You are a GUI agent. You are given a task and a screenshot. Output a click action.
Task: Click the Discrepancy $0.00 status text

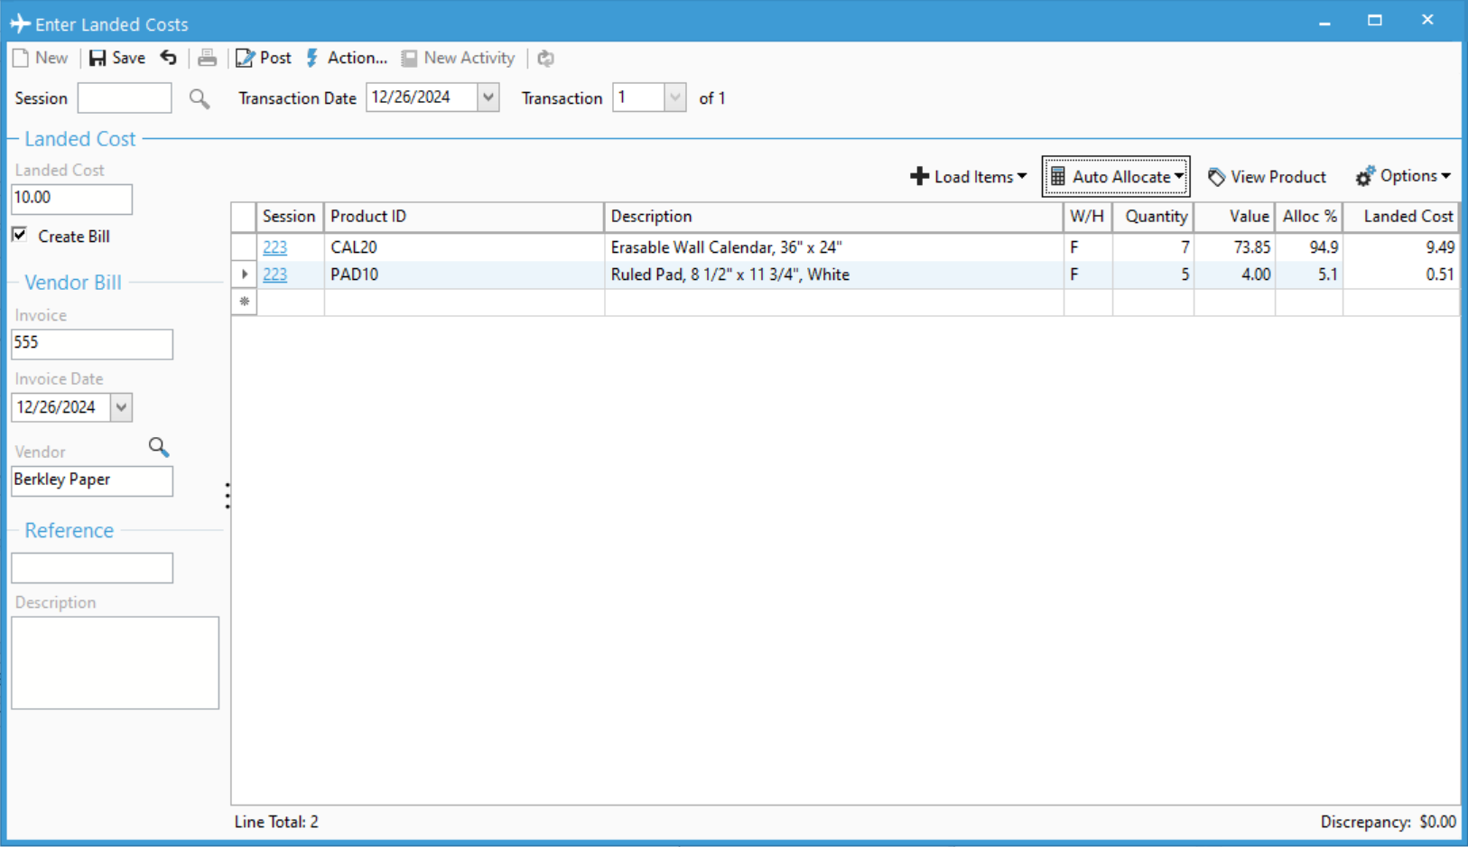(1388, 822)
